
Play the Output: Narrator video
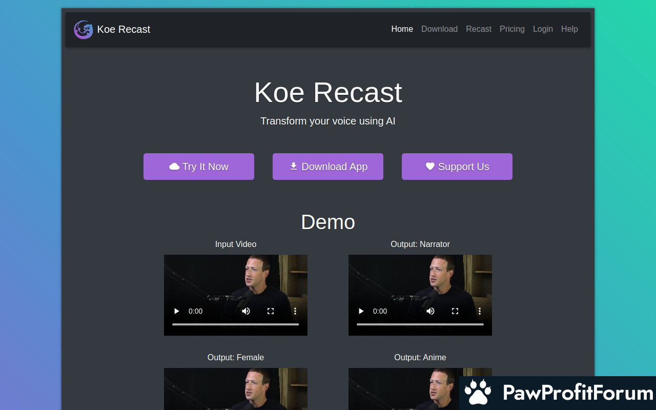(x=361, y=311)
